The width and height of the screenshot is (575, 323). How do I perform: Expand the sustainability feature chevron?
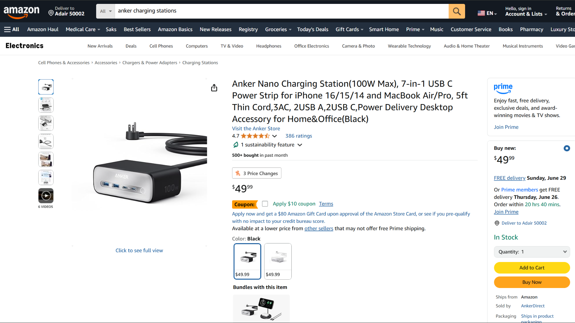(300, 145)
